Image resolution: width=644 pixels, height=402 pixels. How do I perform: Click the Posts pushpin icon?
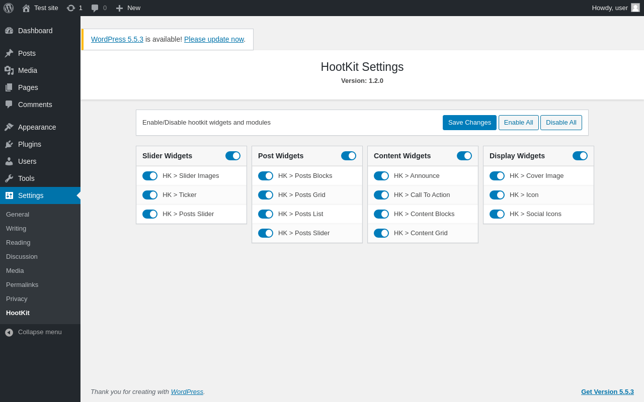[9, 53]
